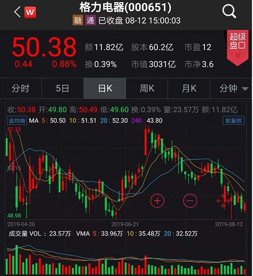Switch to the 周K tab
The width and height of the screenshot is (253, 276).
click(147, 88)
